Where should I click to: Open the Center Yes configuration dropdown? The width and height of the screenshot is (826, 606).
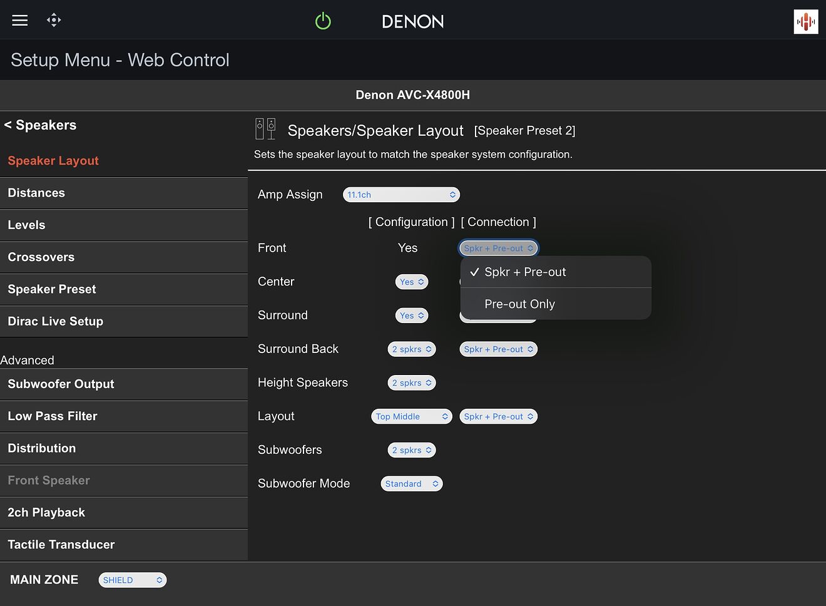[x=412, y=282]
